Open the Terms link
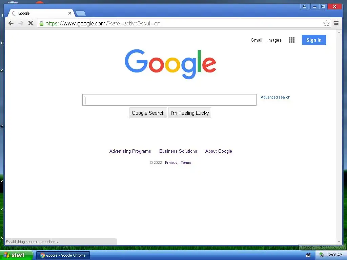The width and height of the screenshot is (347, 260). [186, 162]
